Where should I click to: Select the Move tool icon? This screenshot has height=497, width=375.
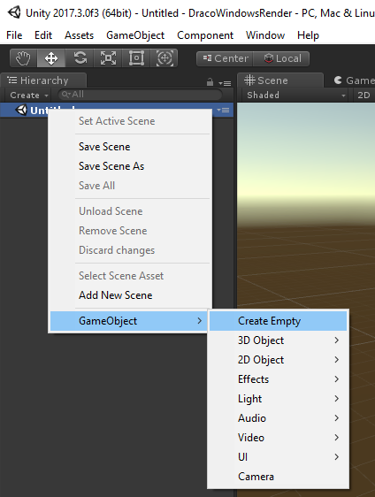(x=51, y=58)
